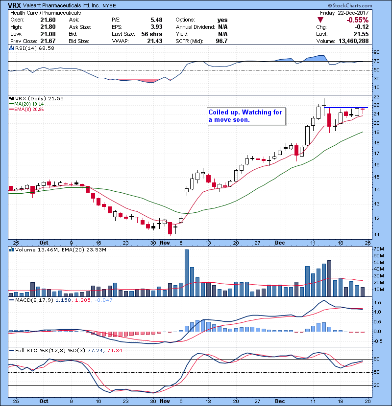Click the SCTR (Mid) value 96.7
The height and width of the screenshot is (406, 392).
[221, 41]
